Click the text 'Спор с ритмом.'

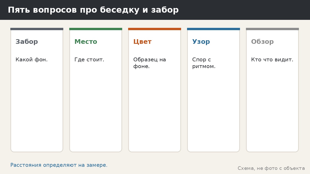point(204,63)
